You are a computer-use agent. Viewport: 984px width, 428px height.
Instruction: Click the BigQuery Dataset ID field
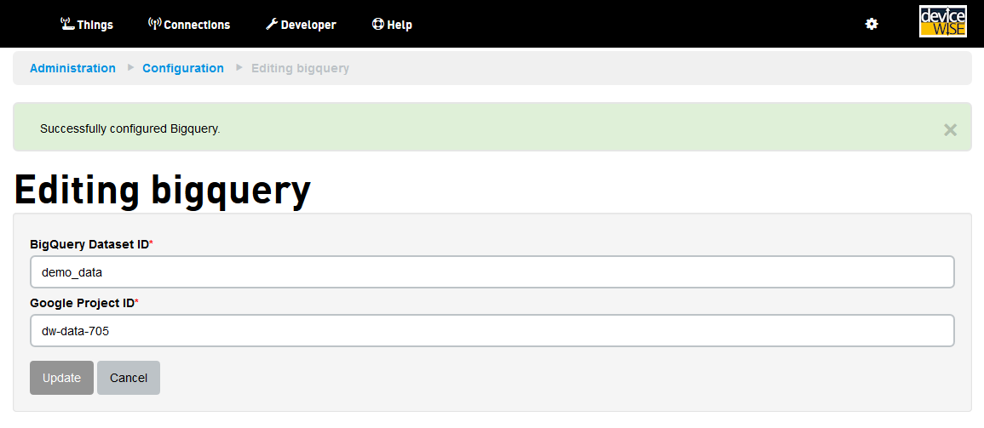492,272
